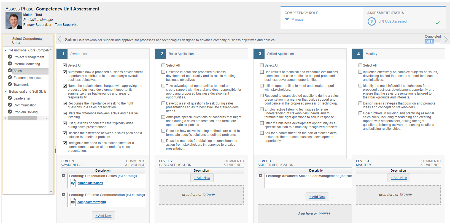Click the check icon next to Internal Marketing
Screen dimensions: 450x223
point(10,64)
